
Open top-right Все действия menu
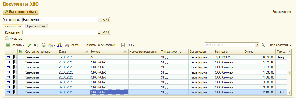(x=283, y=12)
